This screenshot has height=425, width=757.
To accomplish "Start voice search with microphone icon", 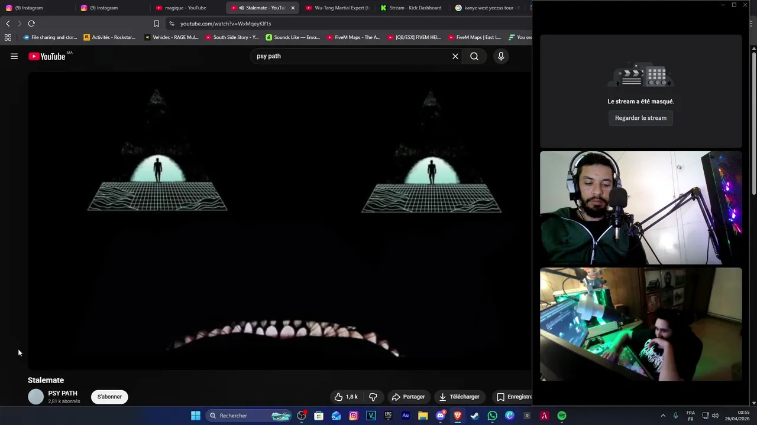I will (x=501, y=56).
